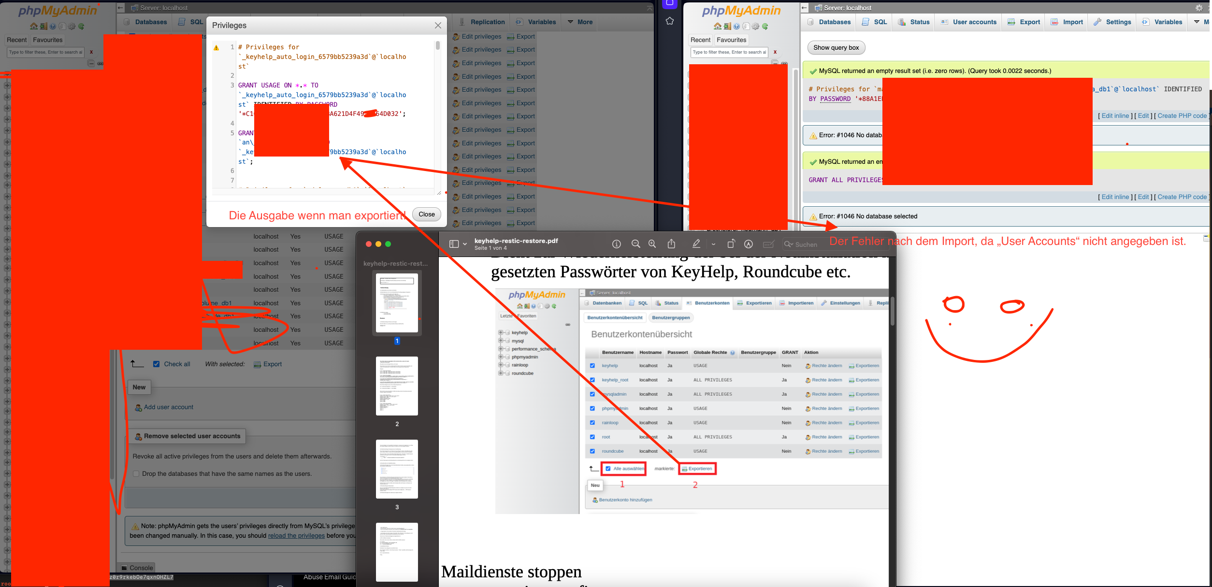The width and height of the screenshot is (1212, 587).
Task: Click the Show query box button
Action: tap(836, 47)
